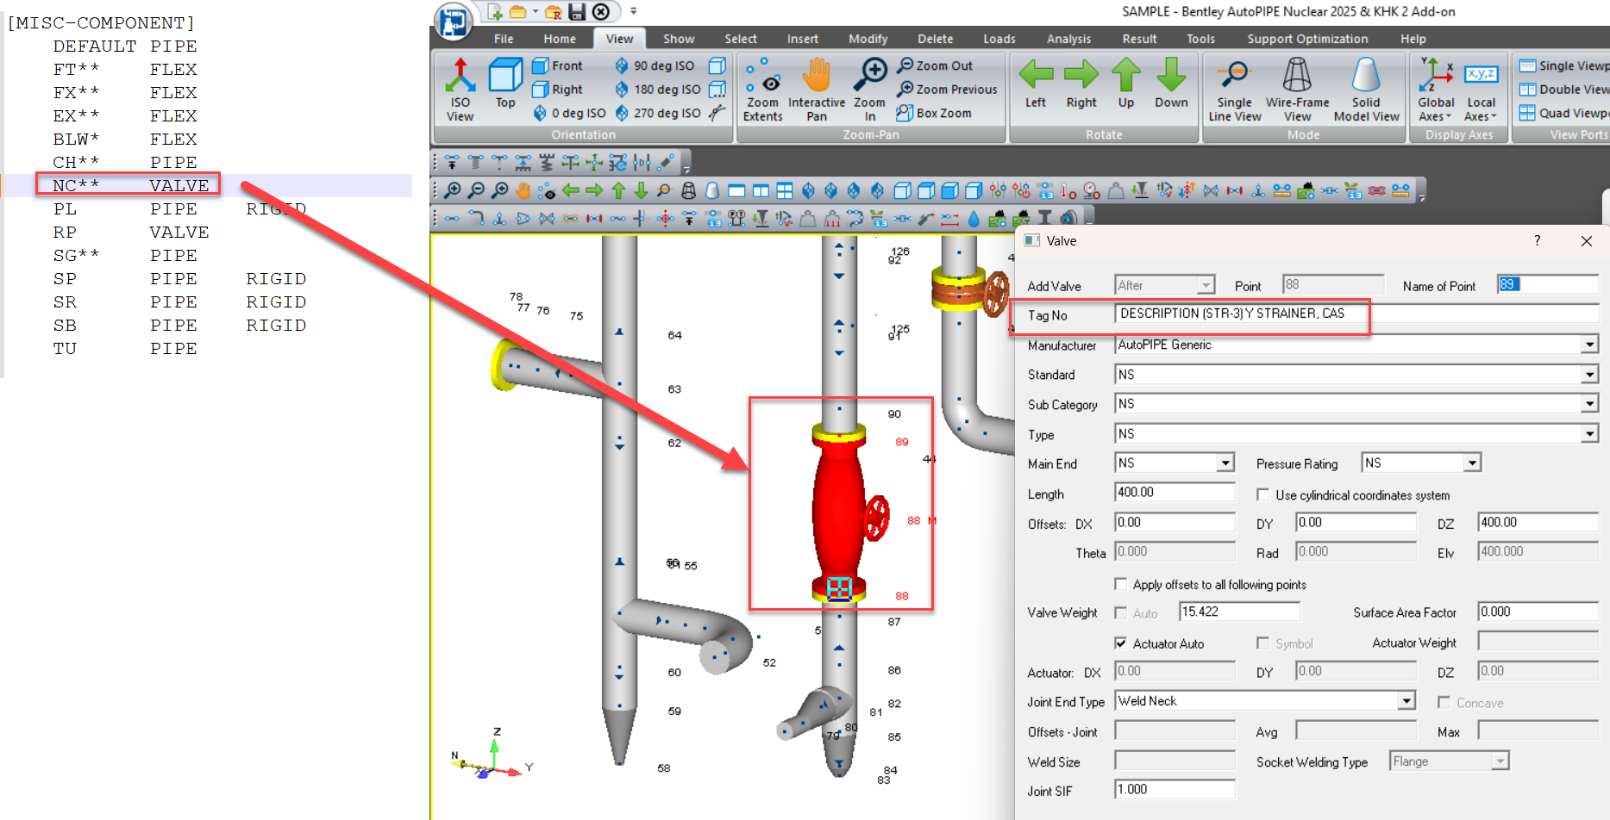Choose the Front view orientation
This screenshot has height=820, width=1610.
[x=557, y=65]
